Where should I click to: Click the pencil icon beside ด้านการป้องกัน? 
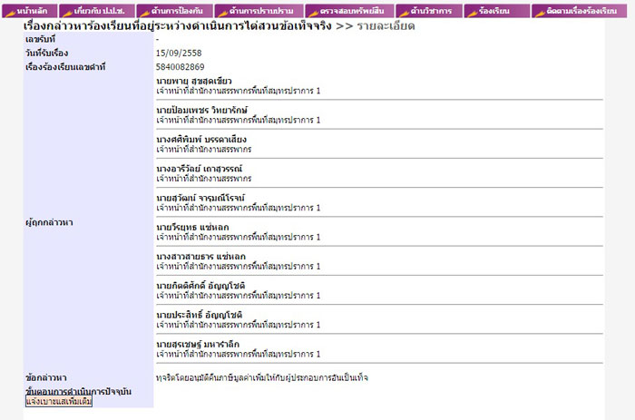143,11
